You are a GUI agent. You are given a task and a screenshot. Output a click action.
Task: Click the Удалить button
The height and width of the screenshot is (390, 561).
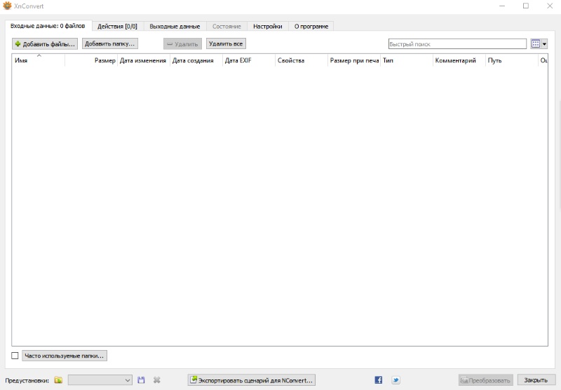pyautogui.click(x=182, y=44)
